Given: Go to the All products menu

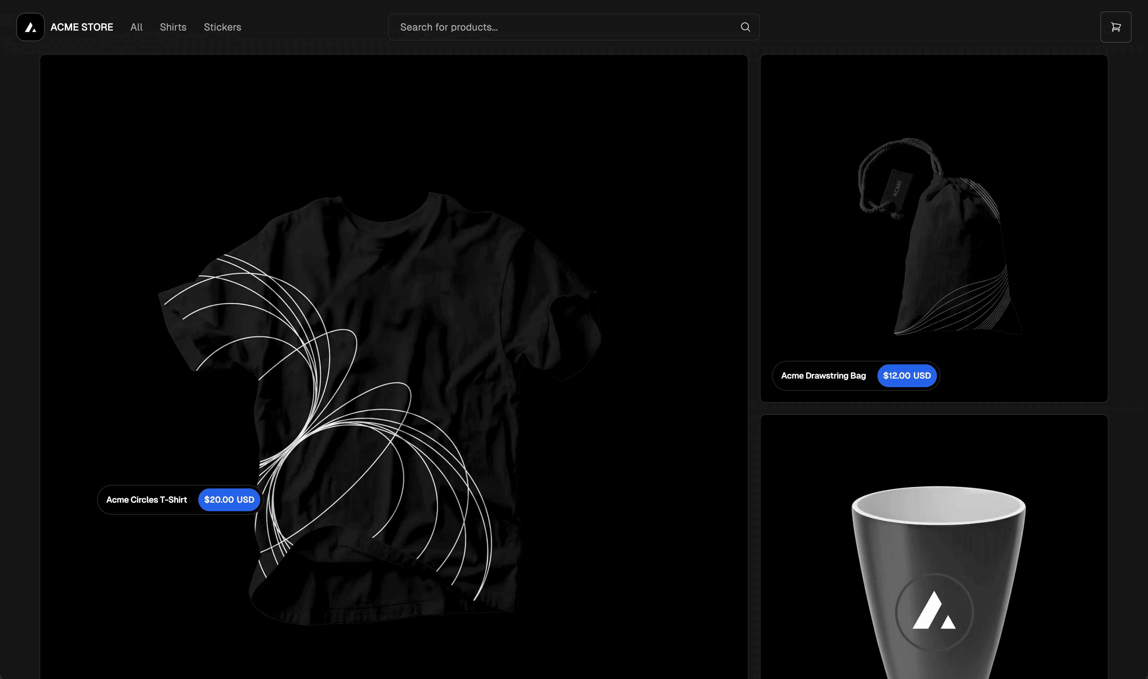Looking at the screenshot, I should pyautogui.click(x=136, y=27).
